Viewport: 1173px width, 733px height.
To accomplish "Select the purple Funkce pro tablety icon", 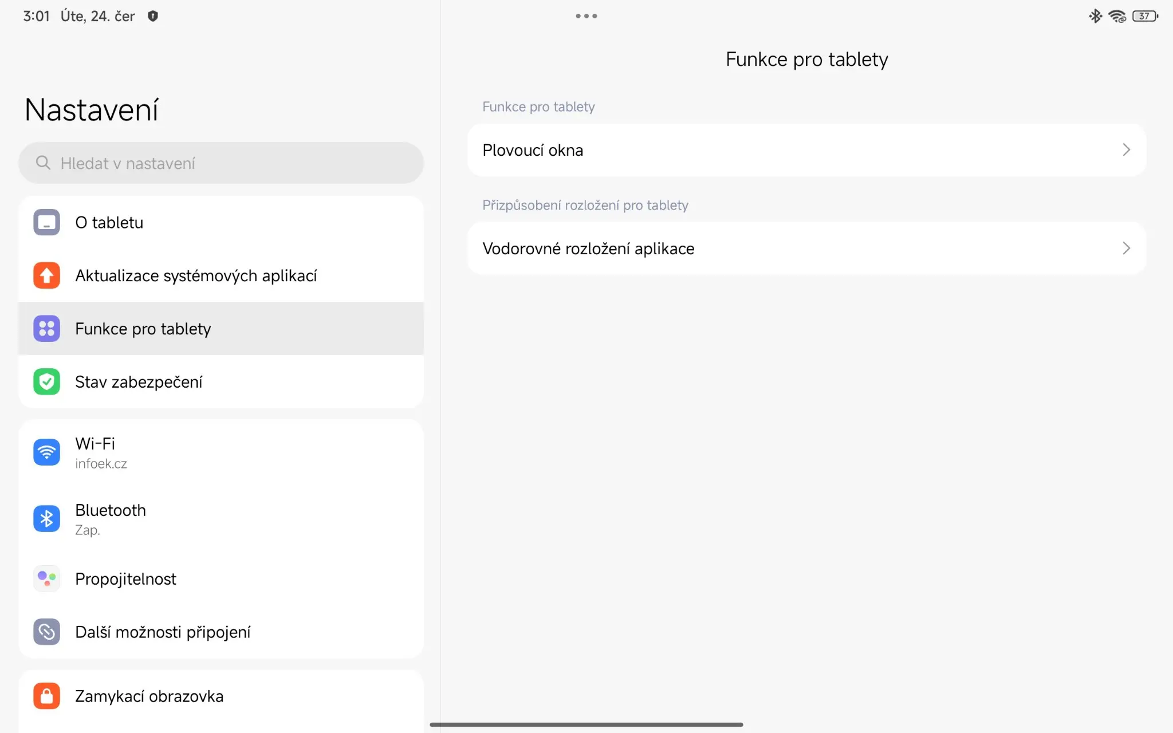I will [x=46, y=329].
